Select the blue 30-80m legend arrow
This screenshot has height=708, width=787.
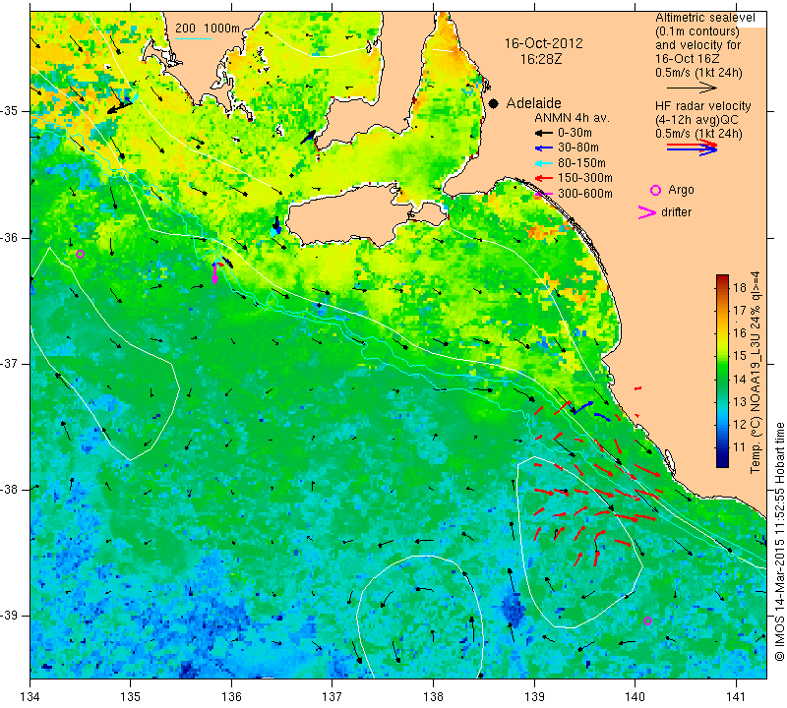[x=543, y=148]
